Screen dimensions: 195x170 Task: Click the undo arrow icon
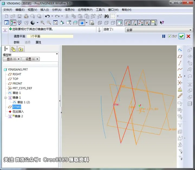[x=47, y=16]
